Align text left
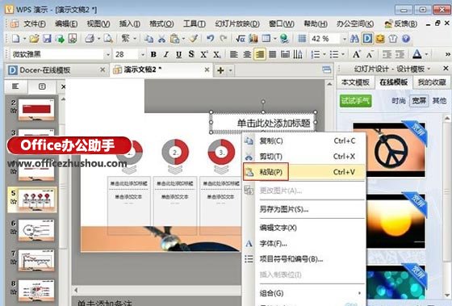Image resolution: width=452 pixels, height=306 pixels. pyautogui.click(x=234, y=54)
